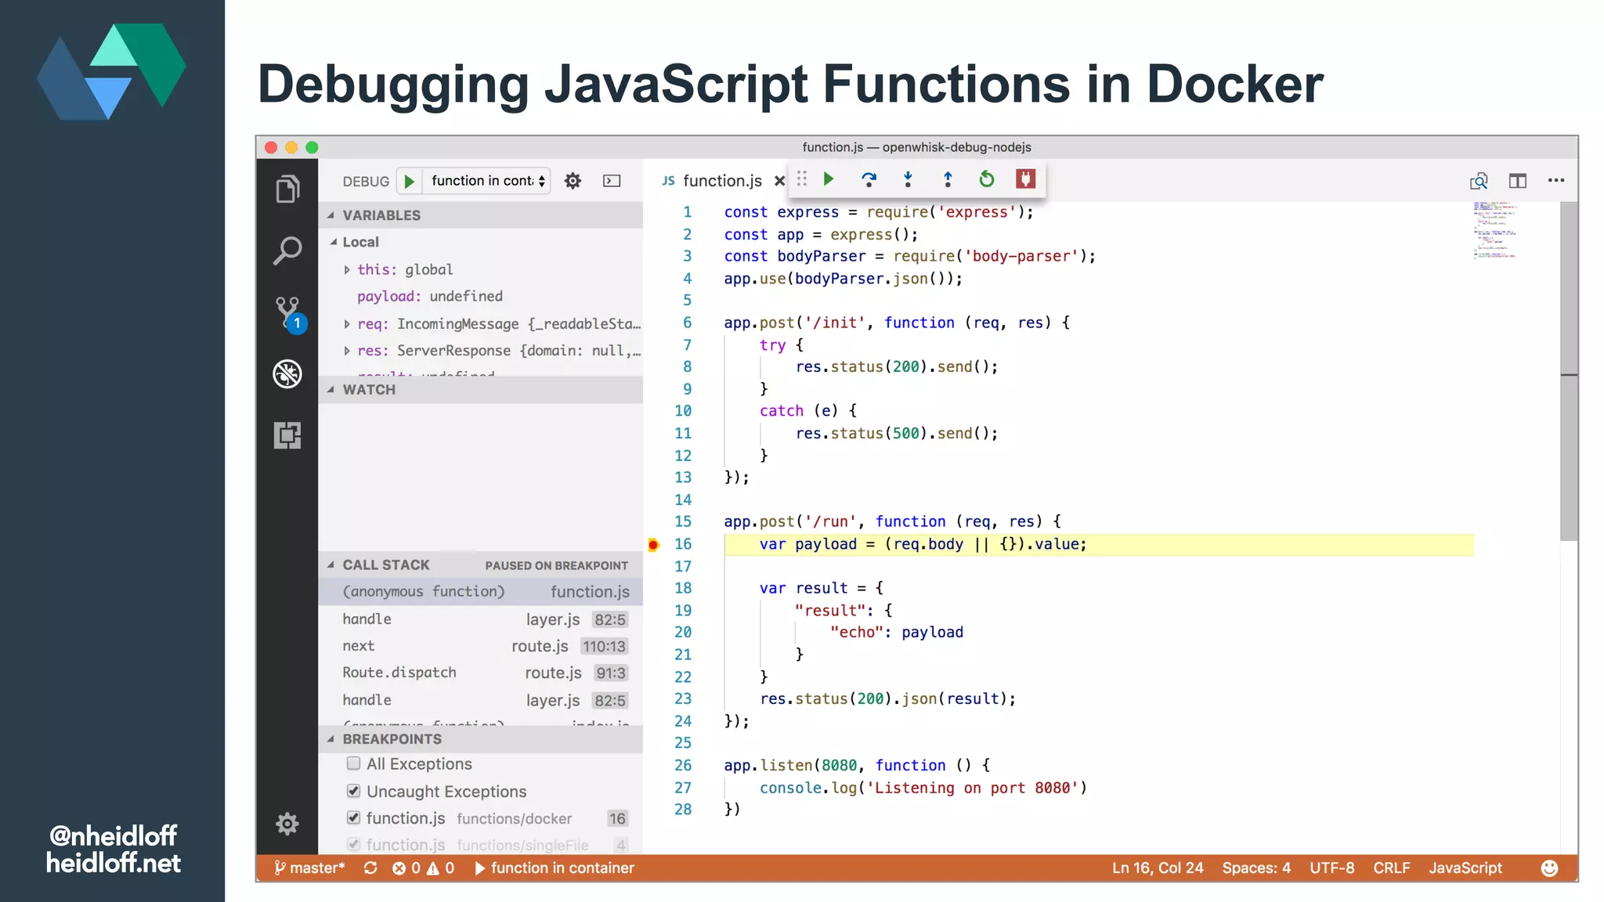The height and width of the screenshot is (902, 1604).
Task: Collapse the WATCH section
Action: pos(480,390)
